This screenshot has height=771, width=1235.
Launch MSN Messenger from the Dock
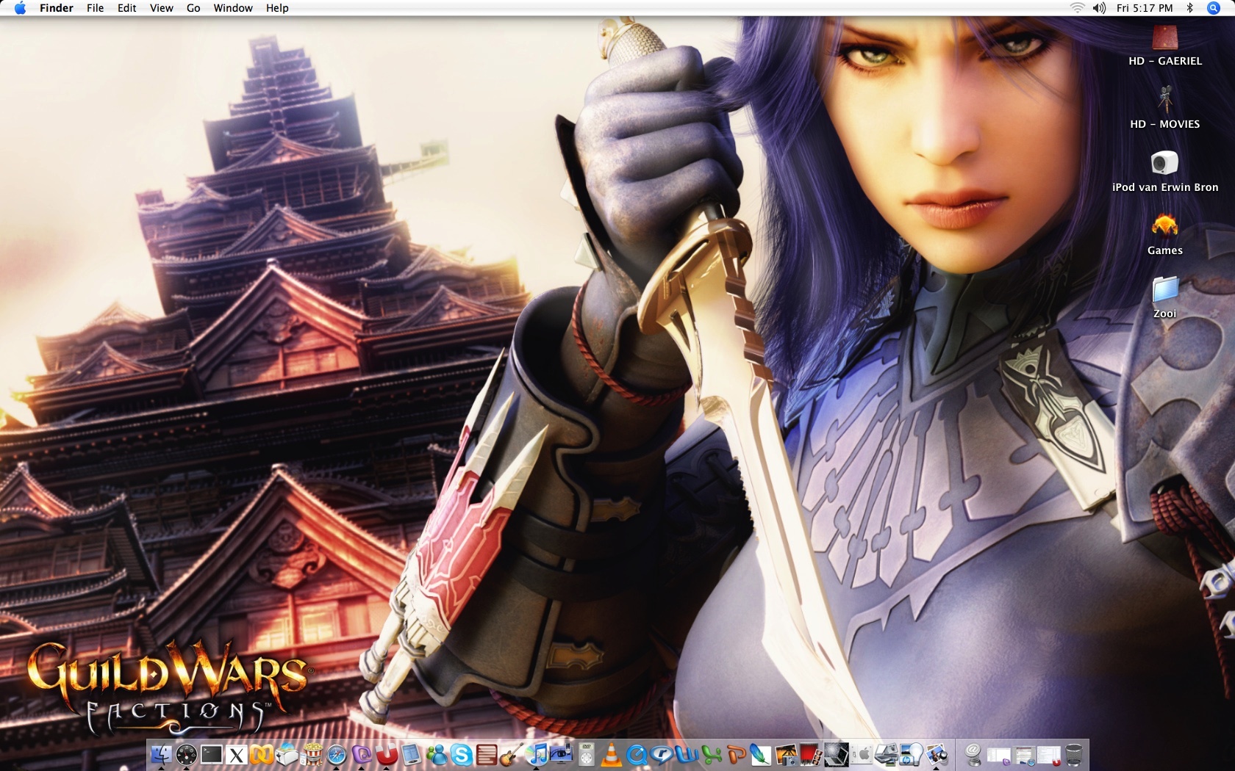point(437,754)
